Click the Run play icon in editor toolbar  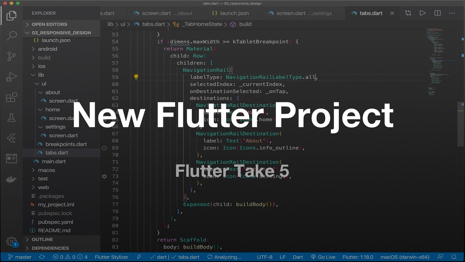422,13
